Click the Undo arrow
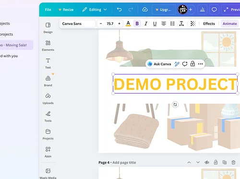This screenshot has height=179, width=240. pos(119,10)
